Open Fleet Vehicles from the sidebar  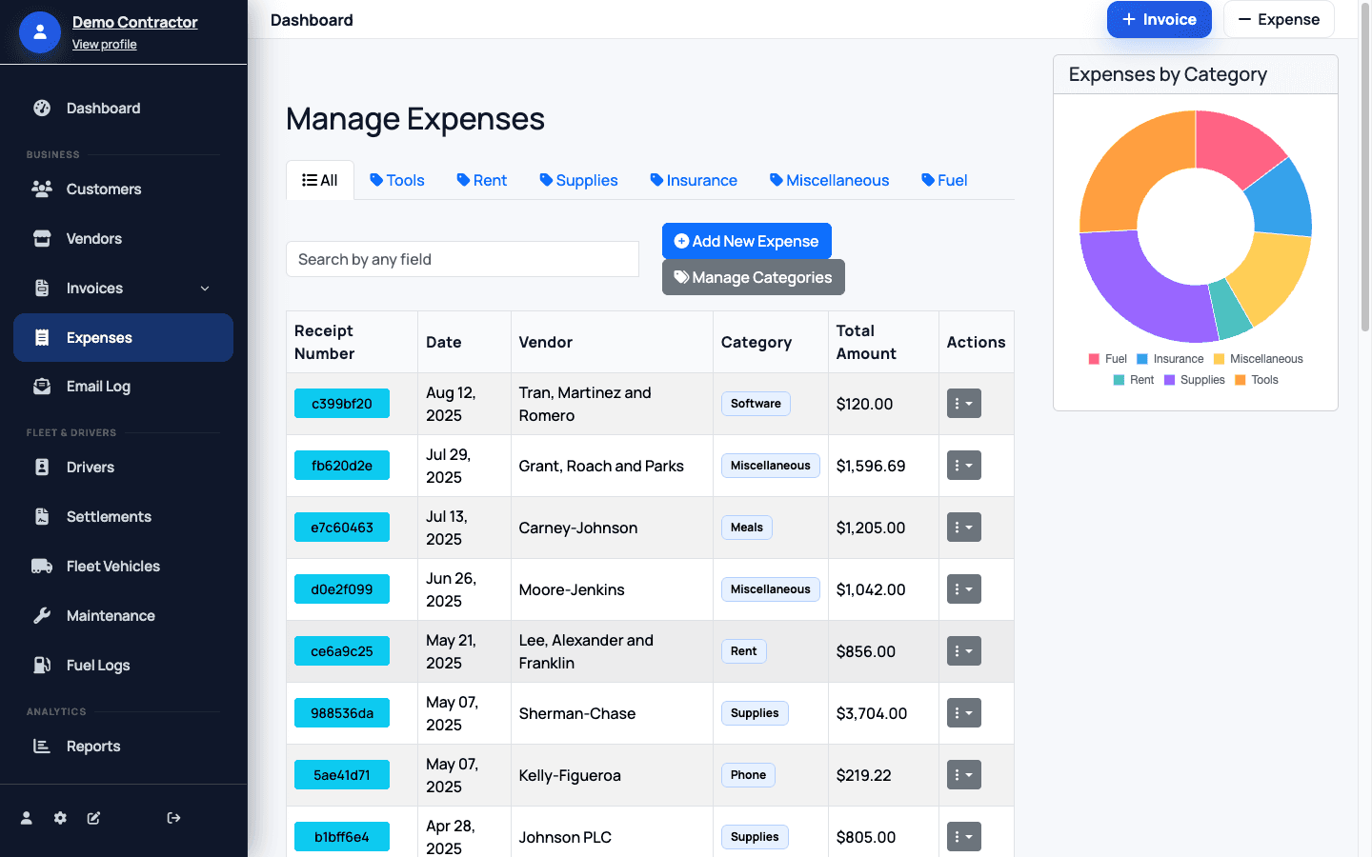pos(123,567)
